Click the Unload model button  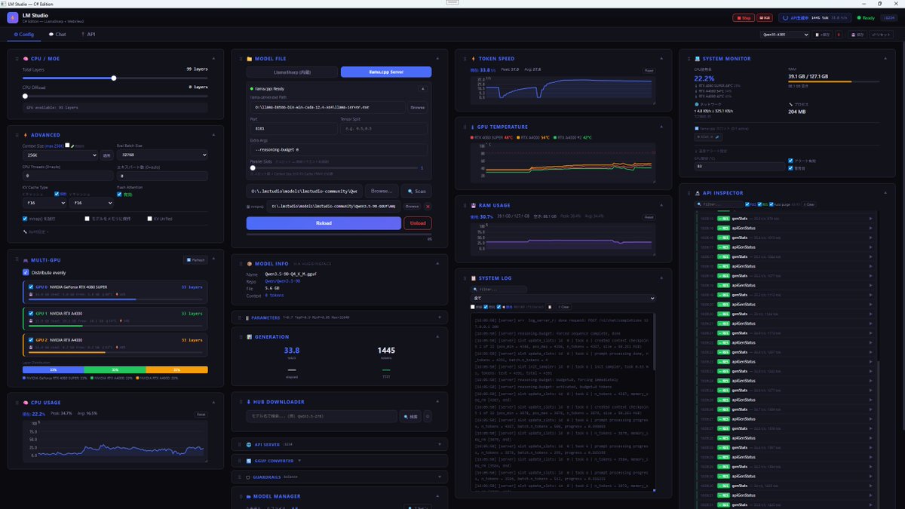coord(418,223)
